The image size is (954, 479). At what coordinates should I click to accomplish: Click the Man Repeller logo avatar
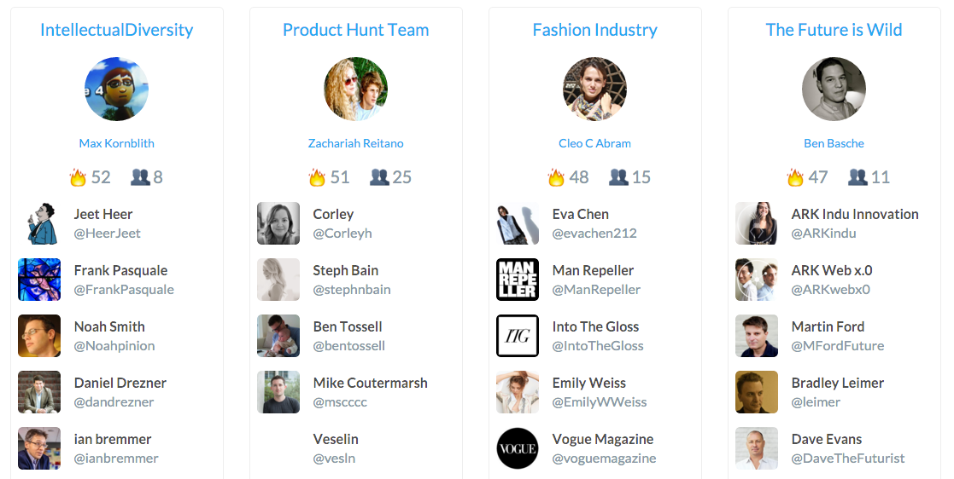(x=518, y=280)
